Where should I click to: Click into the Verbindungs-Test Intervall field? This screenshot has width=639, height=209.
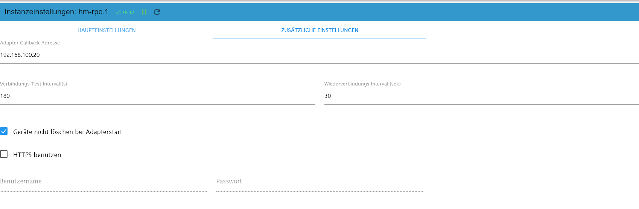157,96
